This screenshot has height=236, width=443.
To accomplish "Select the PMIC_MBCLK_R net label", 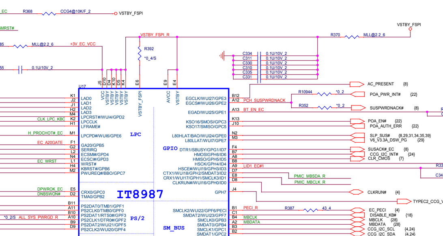I will click(310, 182).
